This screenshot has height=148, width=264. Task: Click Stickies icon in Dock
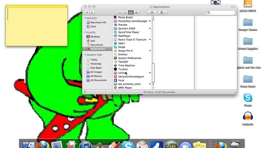click(199, 145)
